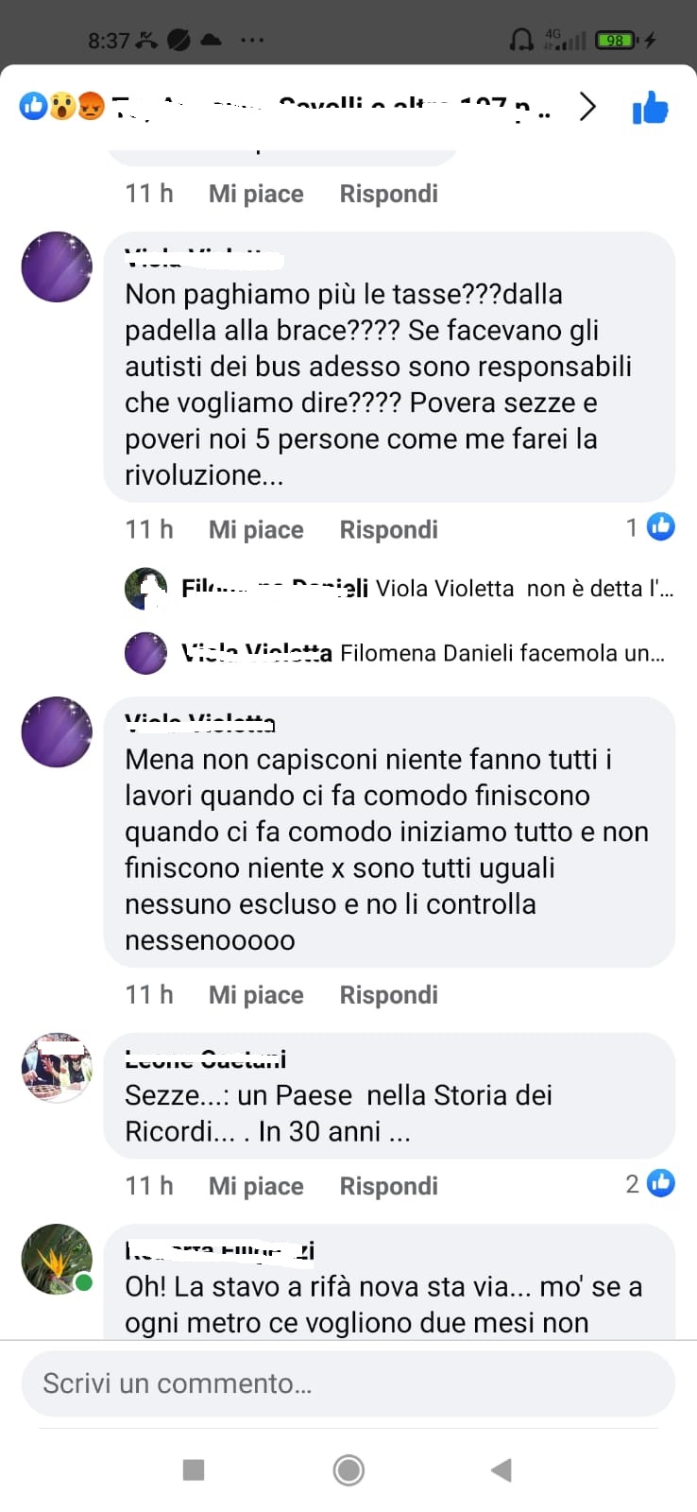Screen dimensions: 697x1512
Task: Reply to the 'Sezze...: un Paese' comment
Action: (388, 1186)
